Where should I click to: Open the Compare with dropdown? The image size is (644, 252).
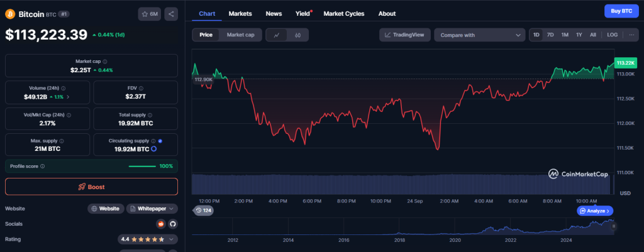coord(479,35)
